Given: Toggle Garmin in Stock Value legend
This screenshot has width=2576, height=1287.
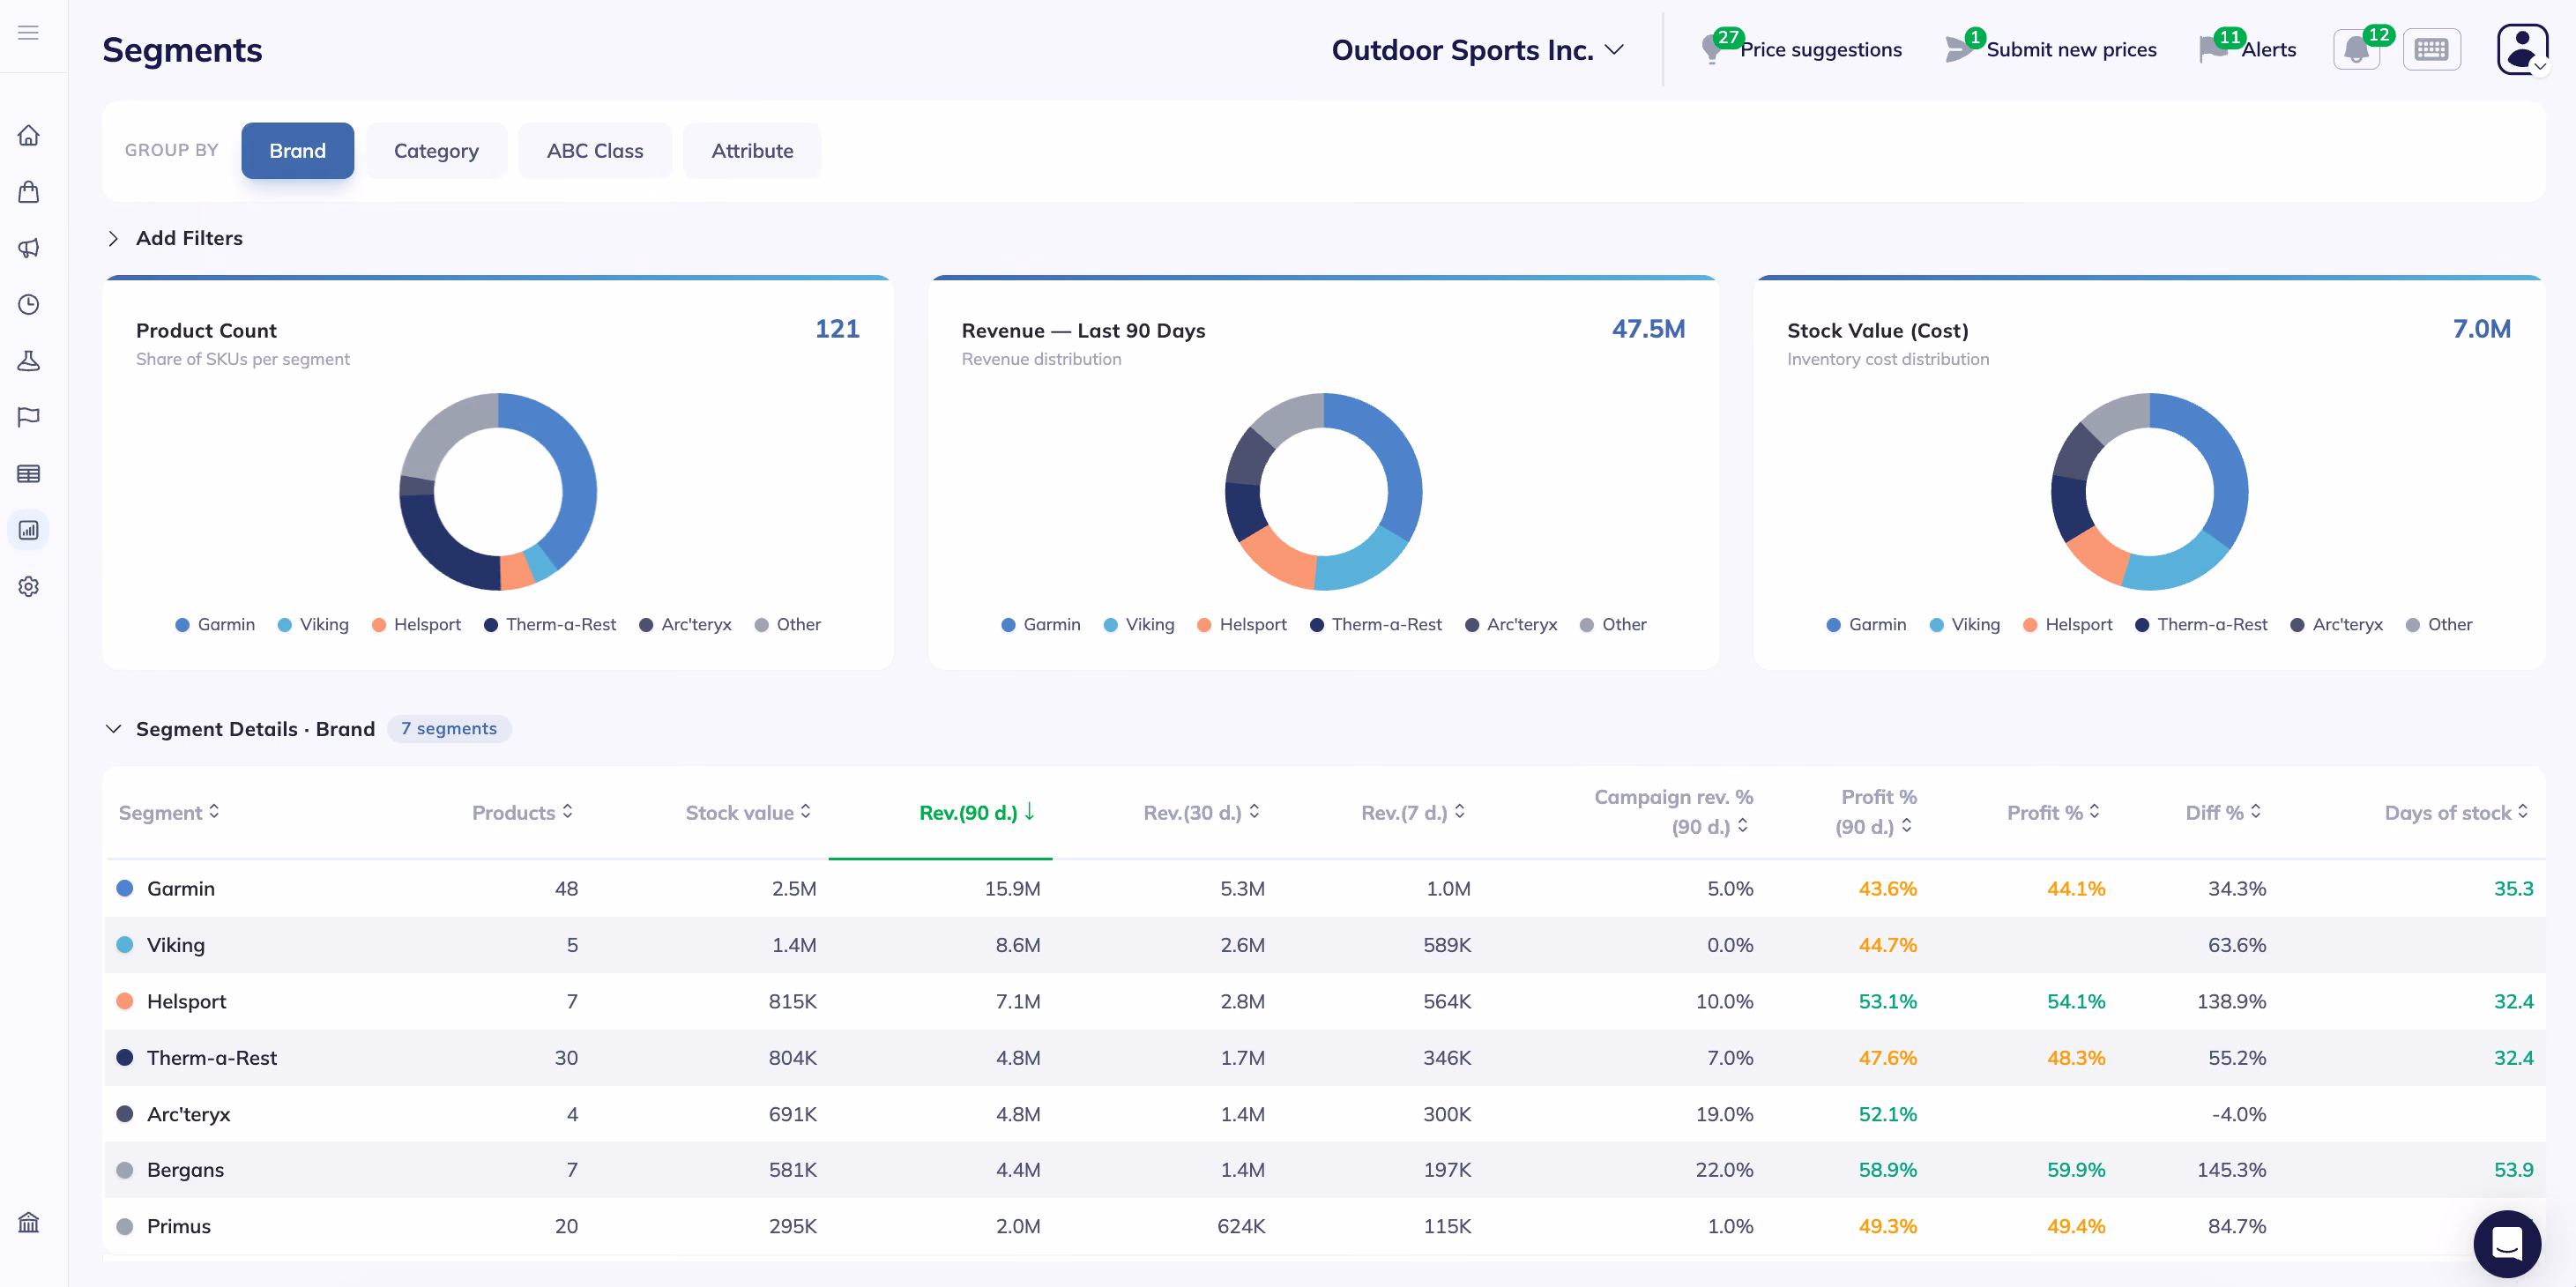Looking at the screenshot, I should point(1867,625).
